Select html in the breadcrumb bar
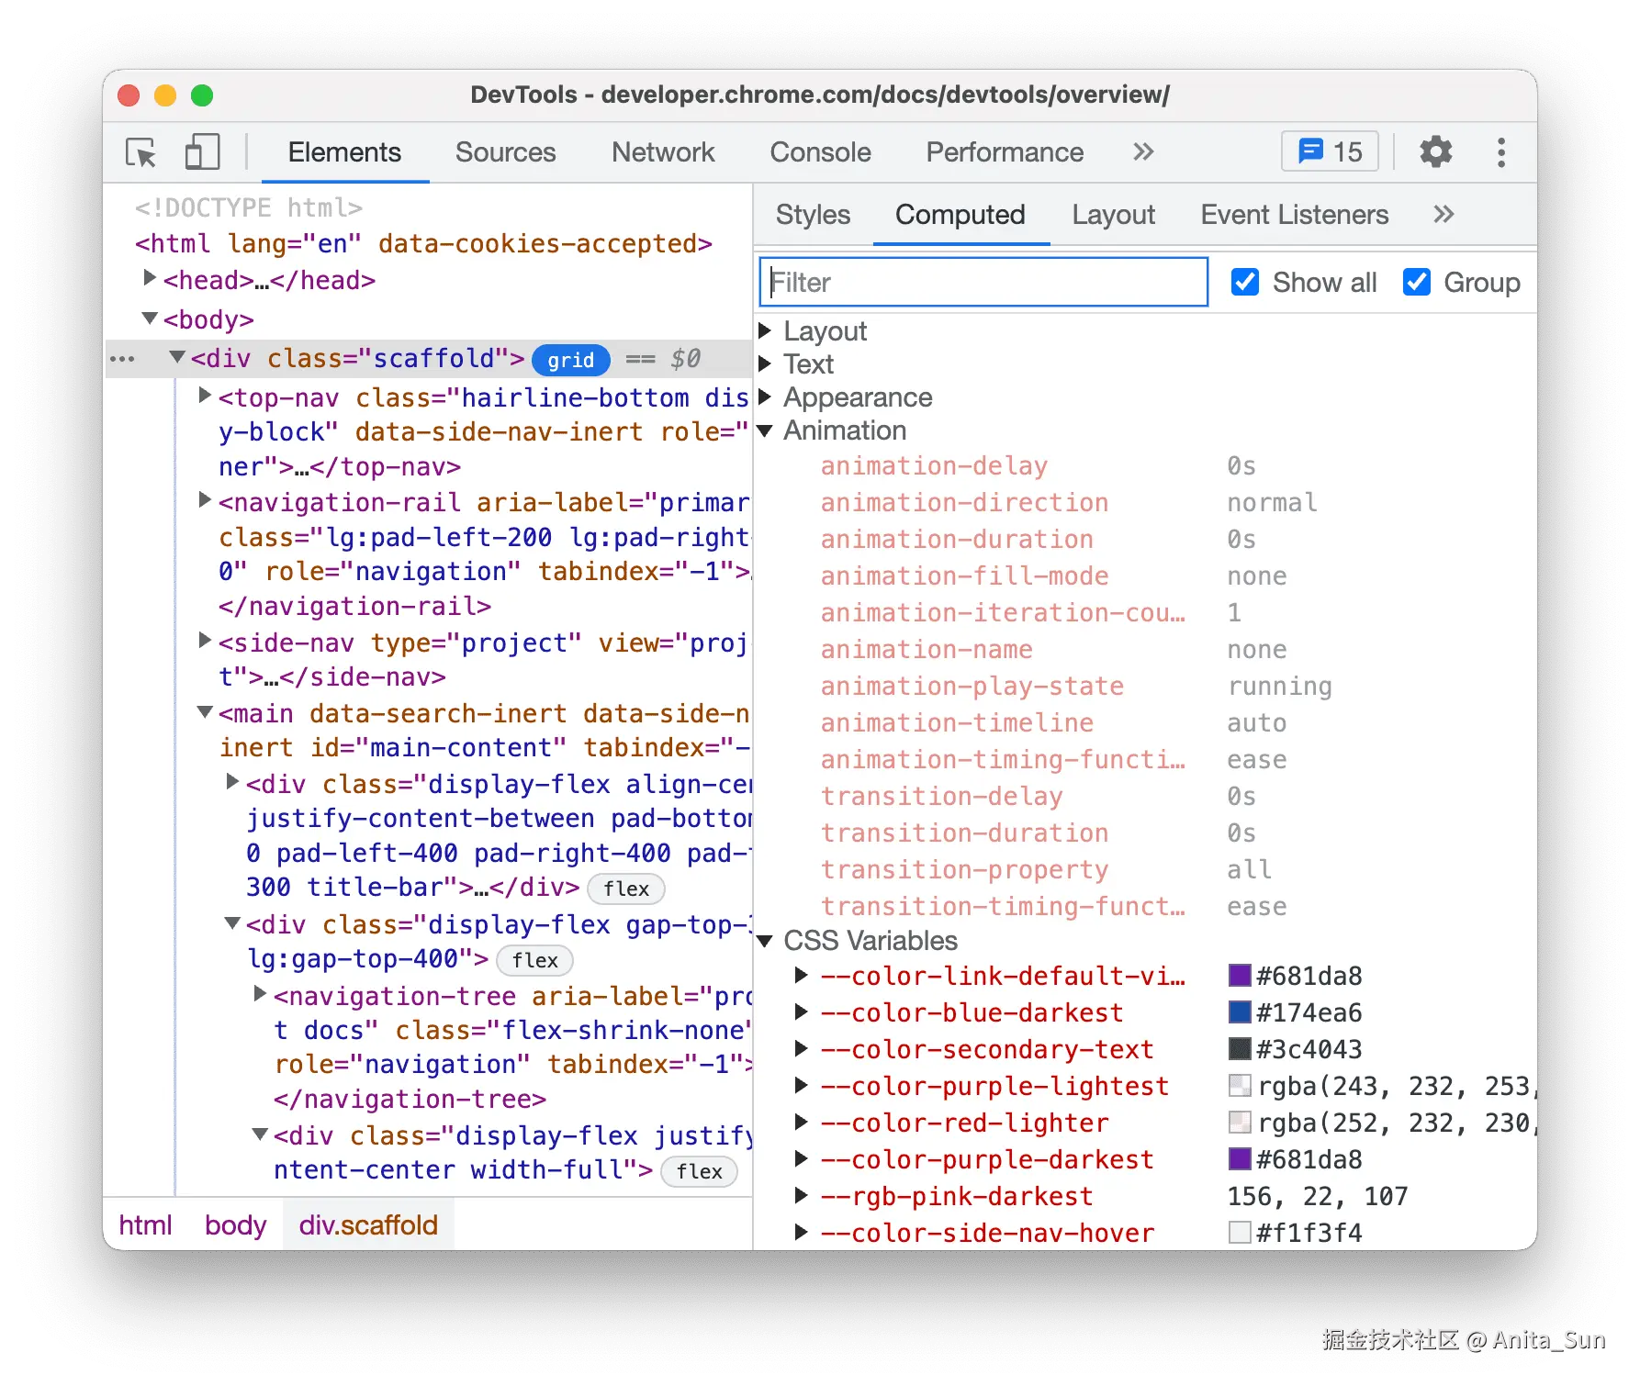This screenshot has width=1640, height=1386. click(x=145, y=1225)
